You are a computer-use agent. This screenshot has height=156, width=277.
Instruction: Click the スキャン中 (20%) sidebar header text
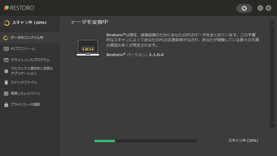[29, 23]
